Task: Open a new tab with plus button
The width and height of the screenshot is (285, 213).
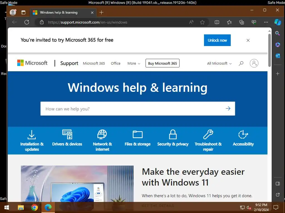Action: coord(101,12)
